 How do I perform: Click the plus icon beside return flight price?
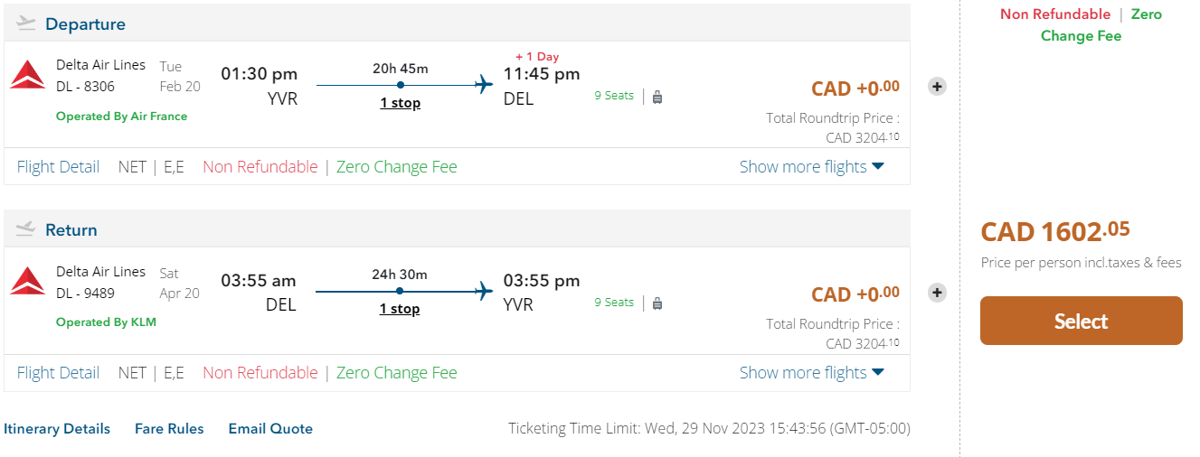click(x=938, y=293)
